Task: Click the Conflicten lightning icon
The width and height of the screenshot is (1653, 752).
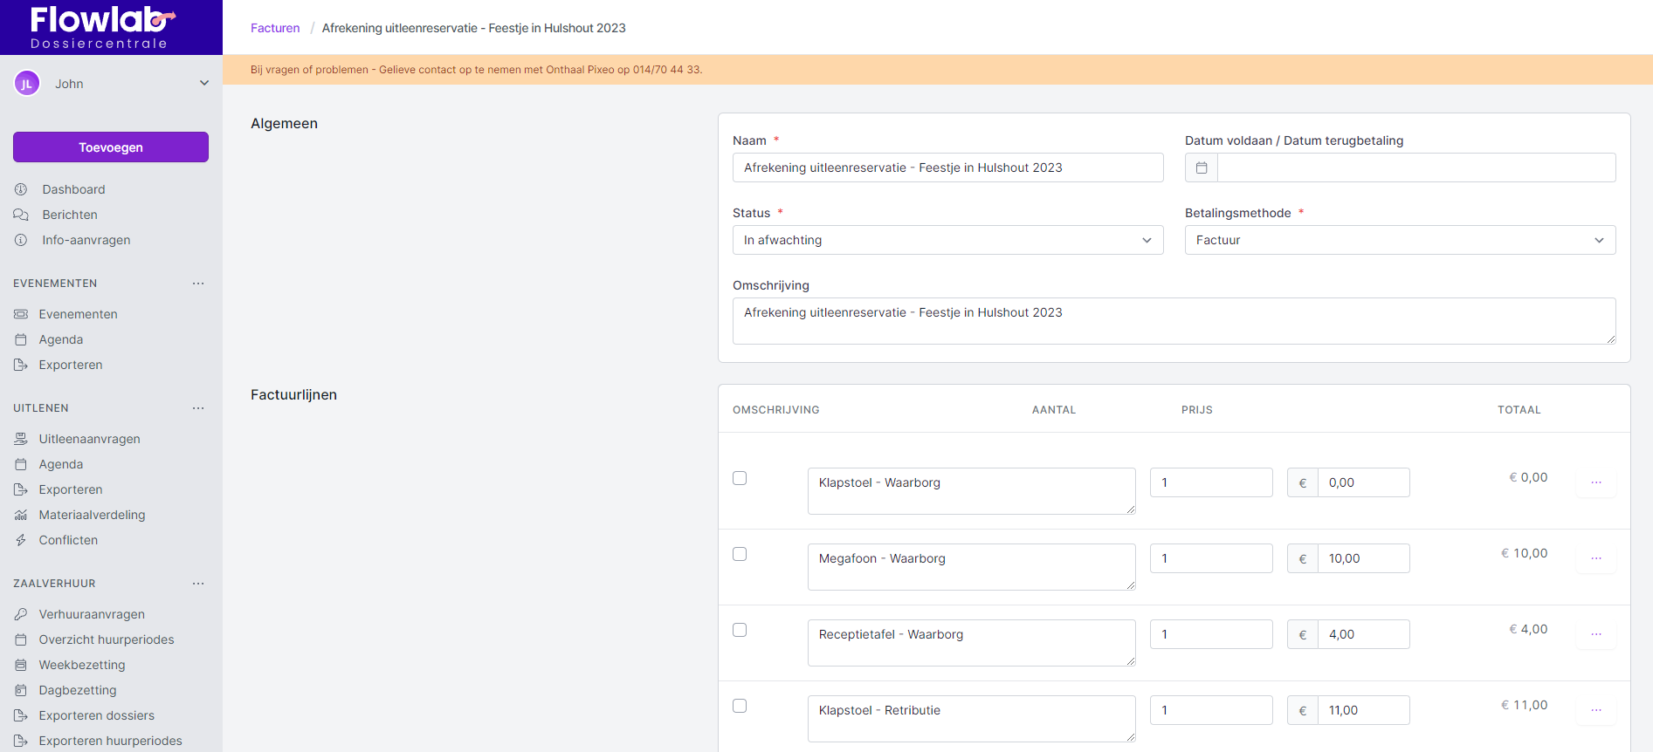Action: [x=21, y=540]
